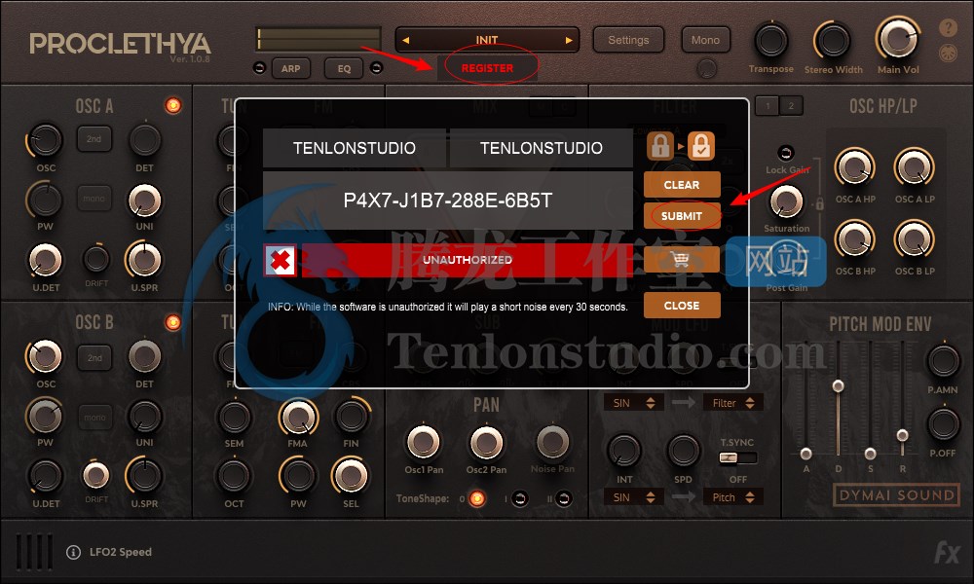Toggle the OSC B power light
The image size is (974, 584).
pos(173,322)
